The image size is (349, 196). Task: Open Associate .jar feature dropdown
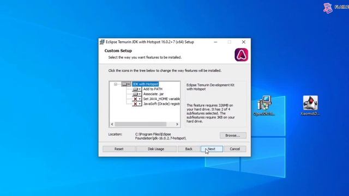point(137,94)
